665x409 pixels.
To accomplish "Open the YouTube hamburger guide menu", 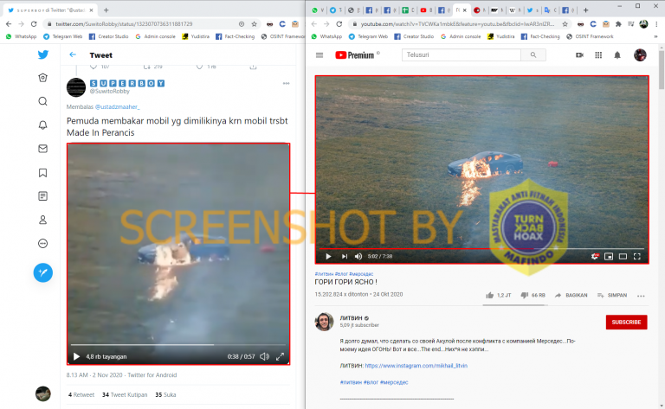I will pos(320,55).
